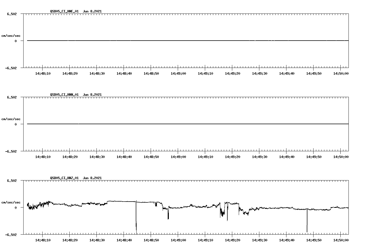Image resolution: width=368 pixels, height=250 pixels.
Task: Click the QSD05_CI_HNZ_01 plot title
Action: [76, 178]
